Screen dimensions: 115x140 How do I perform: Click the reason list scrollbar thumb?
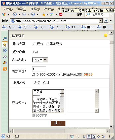[62, 95]
